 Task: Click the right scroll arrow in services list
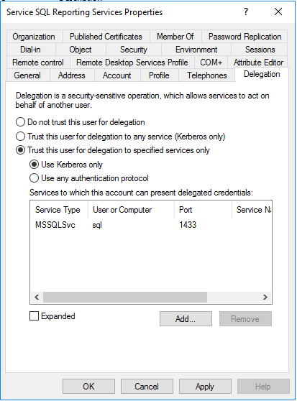click(x=265, y=298)
